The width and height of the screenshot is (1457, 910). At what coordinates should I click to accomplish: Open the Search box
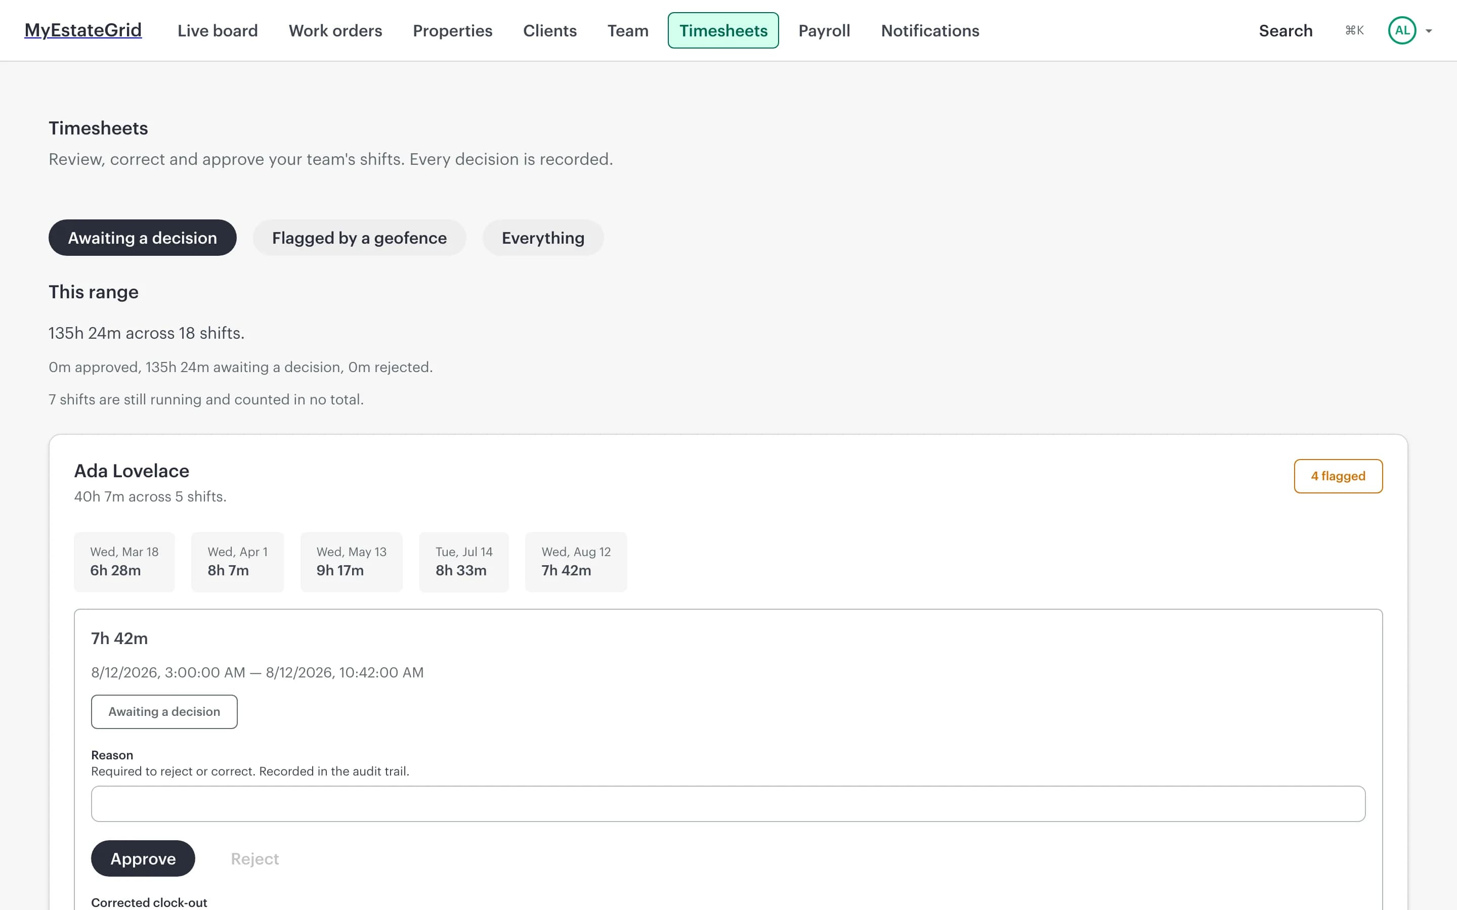pos(1285,31)
